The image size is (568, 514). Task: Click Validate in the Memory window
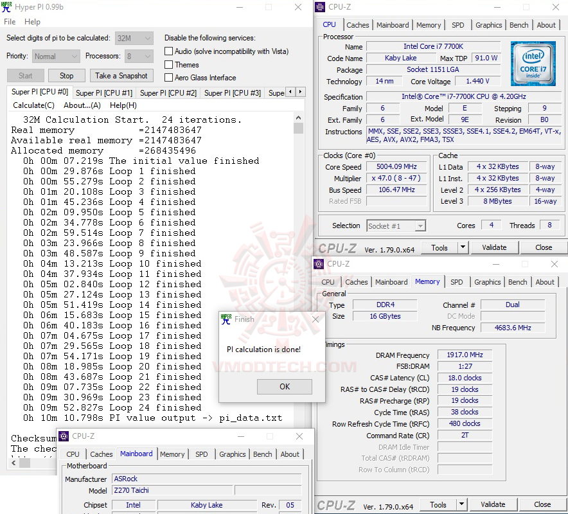[x=493, y=504]
